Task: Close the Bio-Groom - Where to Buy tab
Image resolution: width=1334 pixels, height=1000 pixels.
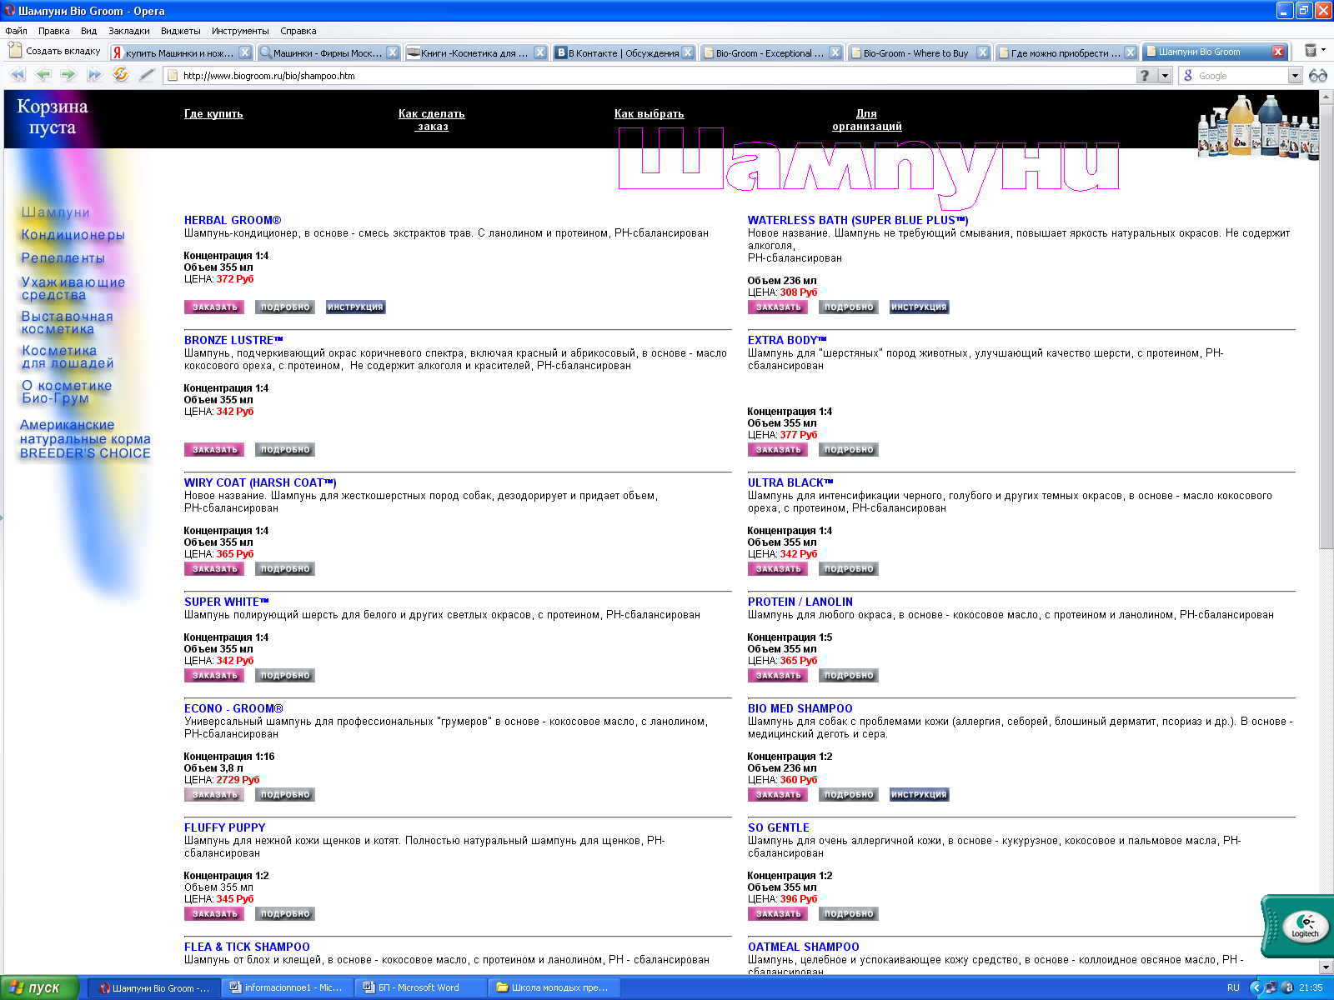Action: 982,52
